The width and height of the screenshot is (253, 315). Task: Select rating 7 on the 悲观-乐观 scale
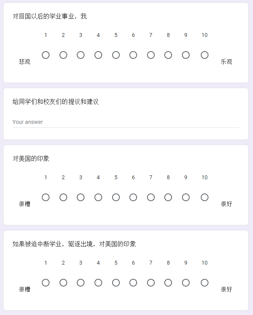coord(151,55)
